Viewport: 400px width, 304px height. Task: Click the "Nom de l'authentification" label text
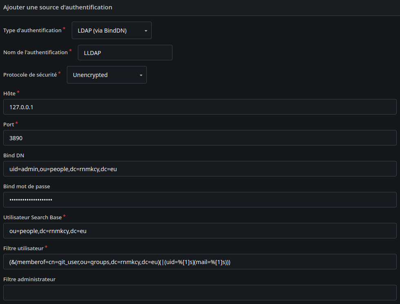35,52
